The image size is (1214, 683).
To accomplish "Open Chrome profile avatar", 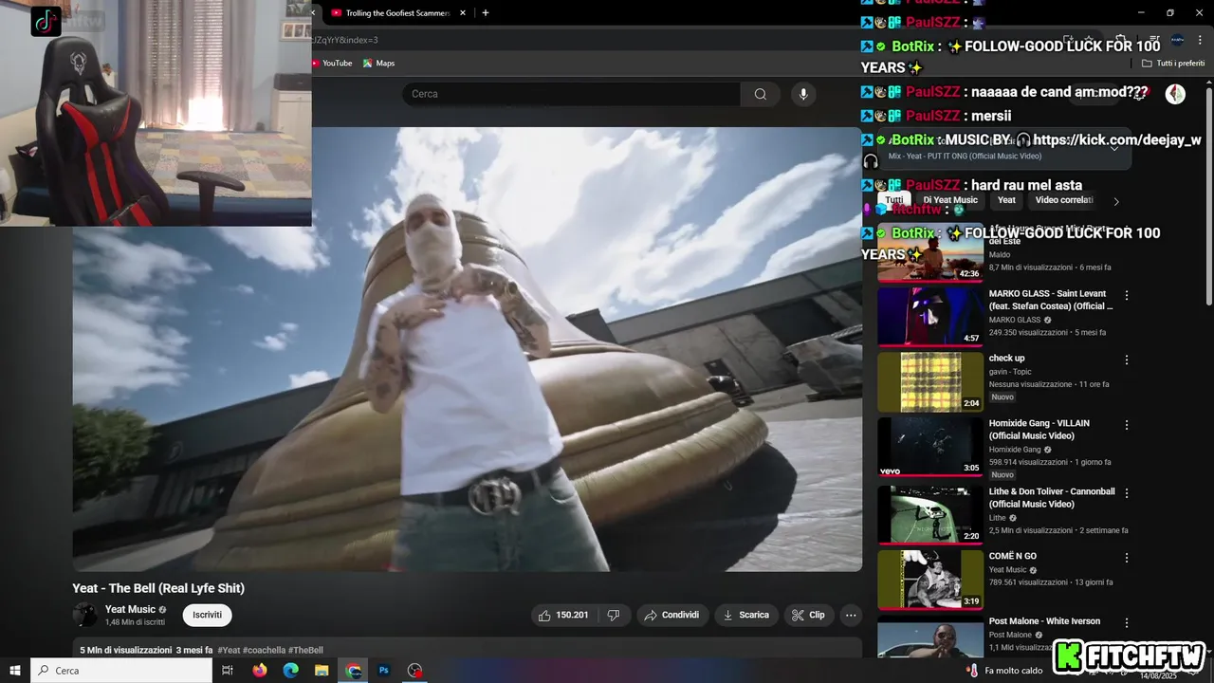I will point(1177,40).
